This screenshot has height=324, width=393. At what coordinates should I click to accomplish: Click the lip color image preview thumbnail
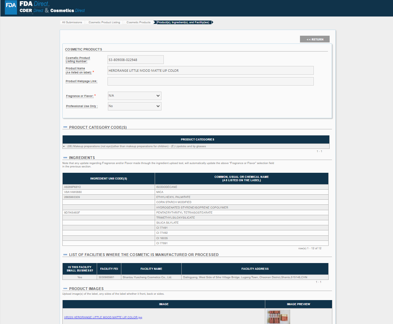click(x=278, y=317)
